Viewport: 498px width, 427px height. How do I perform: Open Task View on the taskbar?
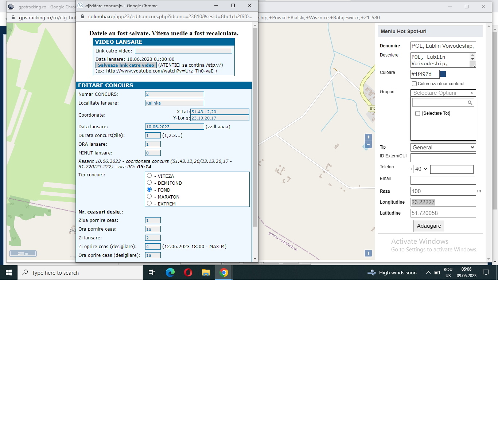pos(152,273)
